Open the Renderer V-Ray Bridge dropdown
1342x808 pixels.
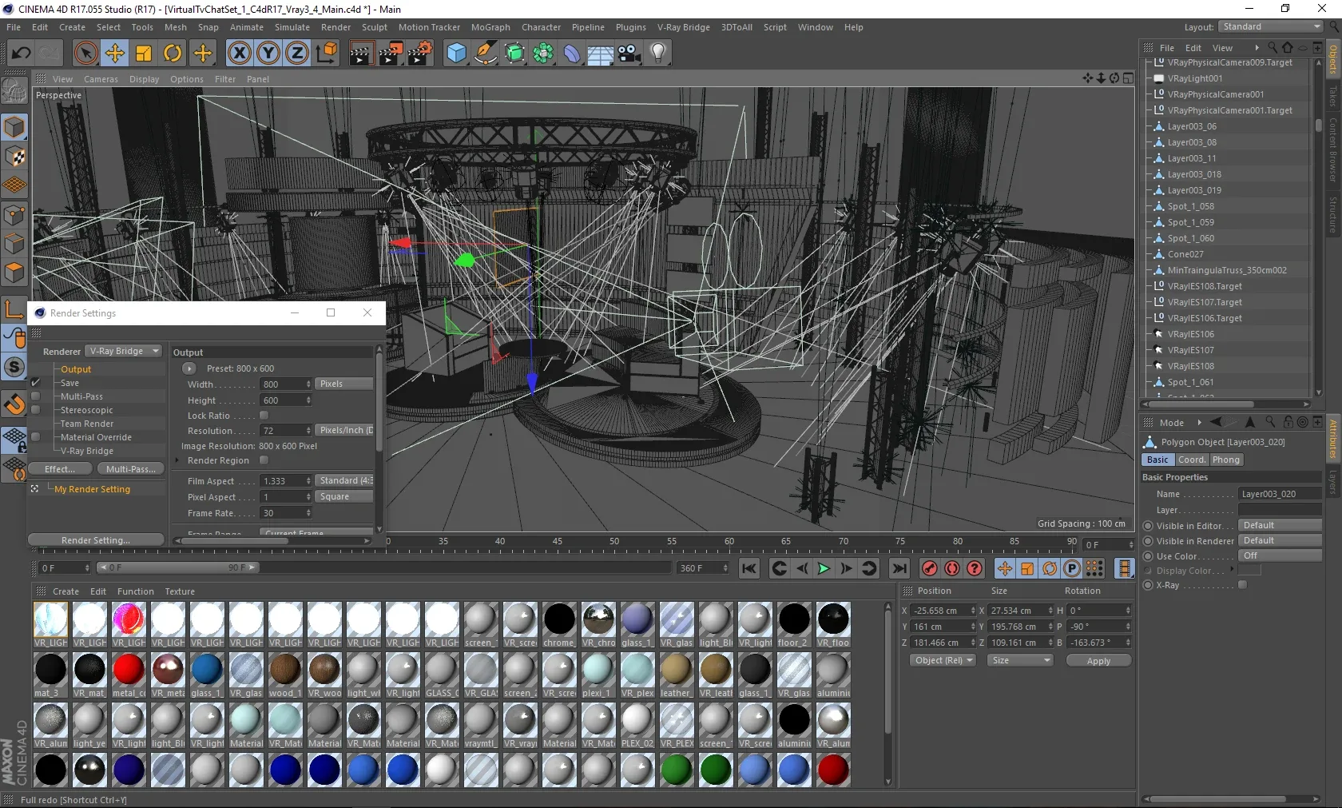tap(123, 351)
